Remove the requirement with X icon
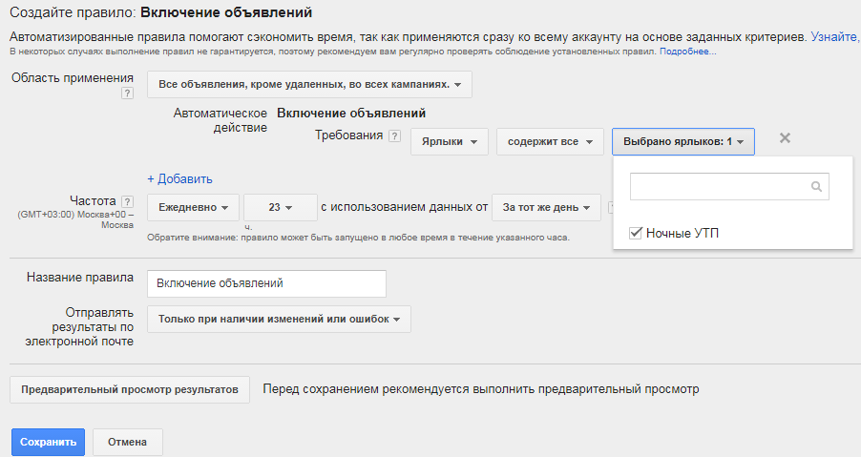This screenshot has width=861, height=457. coord(785,138)
